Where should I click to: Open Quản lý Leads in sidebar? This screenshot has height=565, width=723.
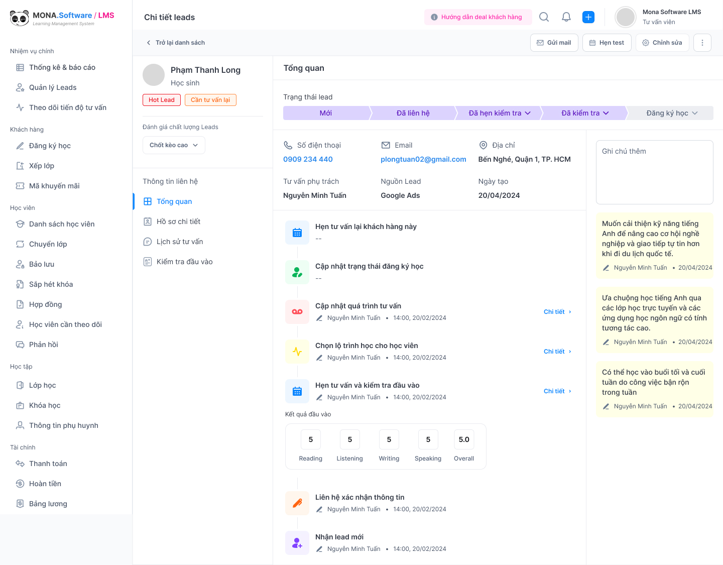tap(53, 87)
